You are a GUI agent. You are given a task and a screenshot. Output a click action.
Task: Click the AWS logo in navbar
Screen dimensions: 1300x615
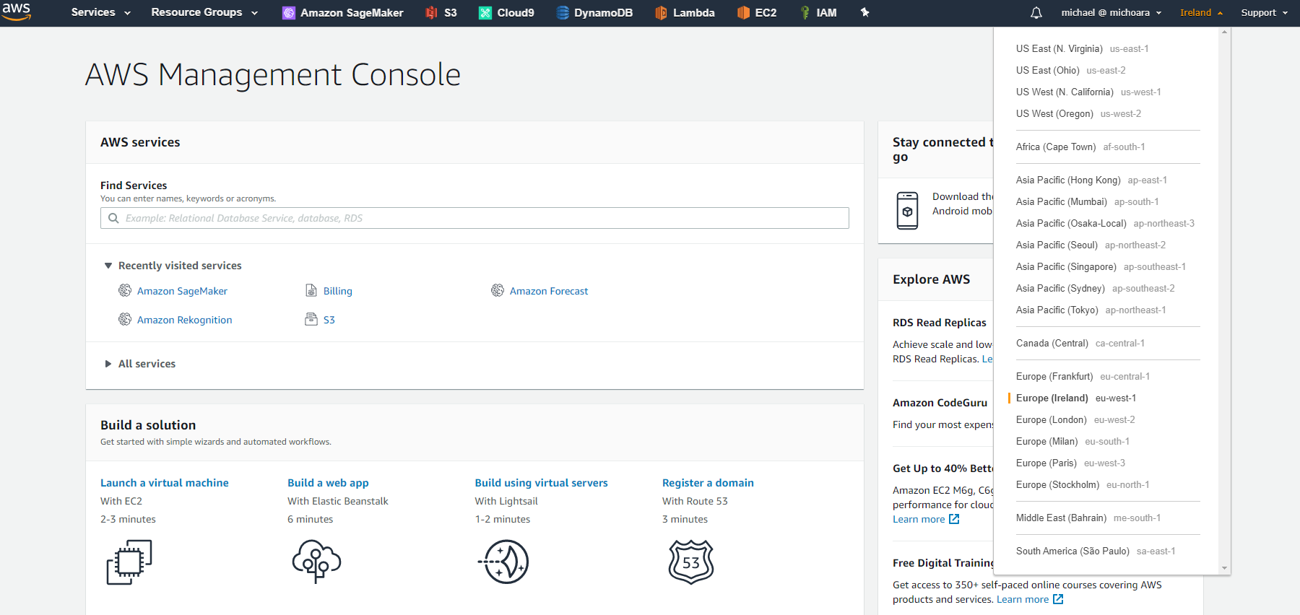point(16,12)
